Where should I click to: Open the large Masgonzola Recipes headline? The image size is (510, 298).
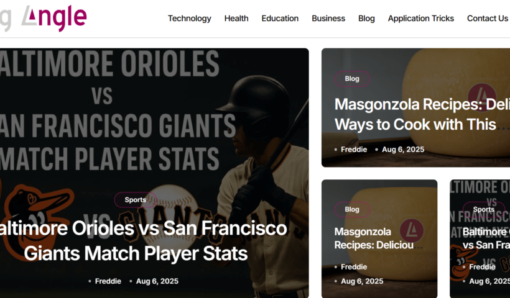pyautogui.click(x=422, y=114)
